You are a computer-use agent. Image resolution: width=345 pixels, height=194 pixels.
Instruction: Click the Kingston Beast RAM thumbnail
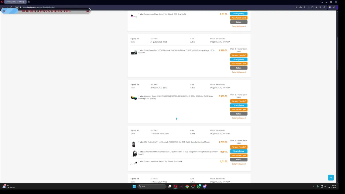coord(134,98)
